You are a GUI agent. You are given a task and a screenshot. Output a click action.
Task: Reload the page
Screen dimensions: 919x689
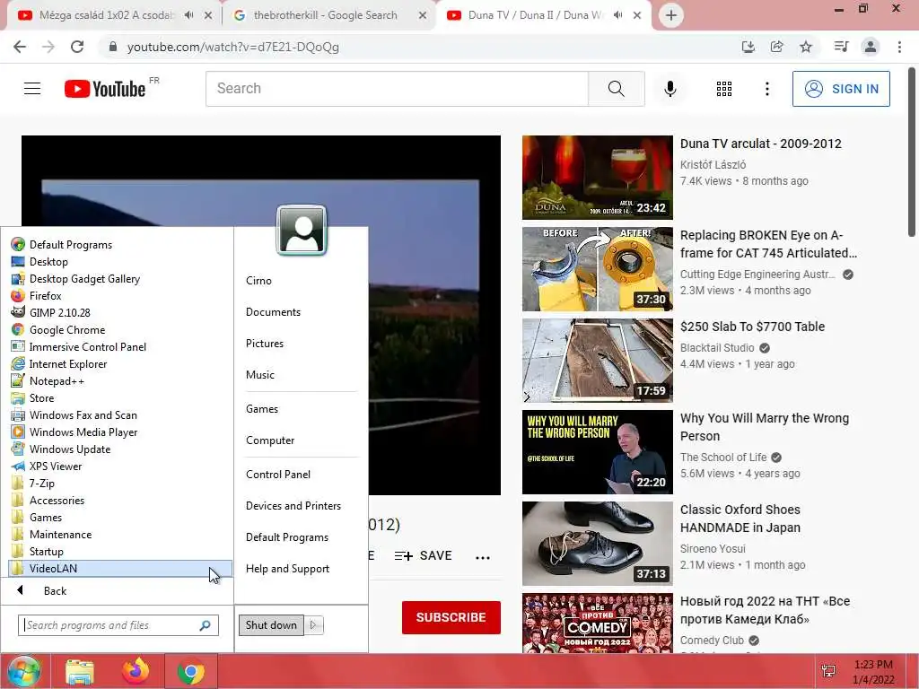77,47
